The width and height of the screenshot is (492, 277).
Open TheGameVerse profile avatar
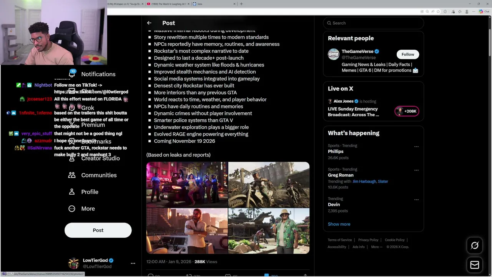334,54
